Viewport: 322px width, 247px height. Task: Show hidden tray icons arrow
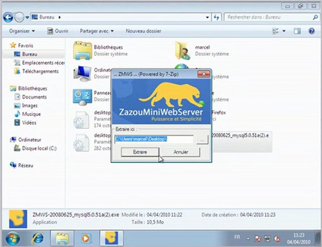(x=248, y=239)
